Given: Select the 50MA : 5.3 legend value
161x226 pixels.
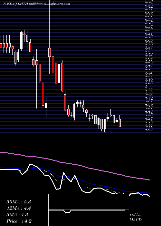Looking at the screenshot, I should click(x=19, y=202).
